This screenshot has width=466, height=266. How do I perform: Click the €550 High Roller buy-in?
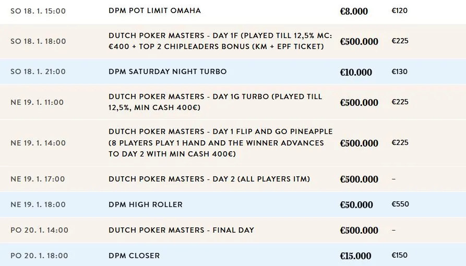(400, 204)
